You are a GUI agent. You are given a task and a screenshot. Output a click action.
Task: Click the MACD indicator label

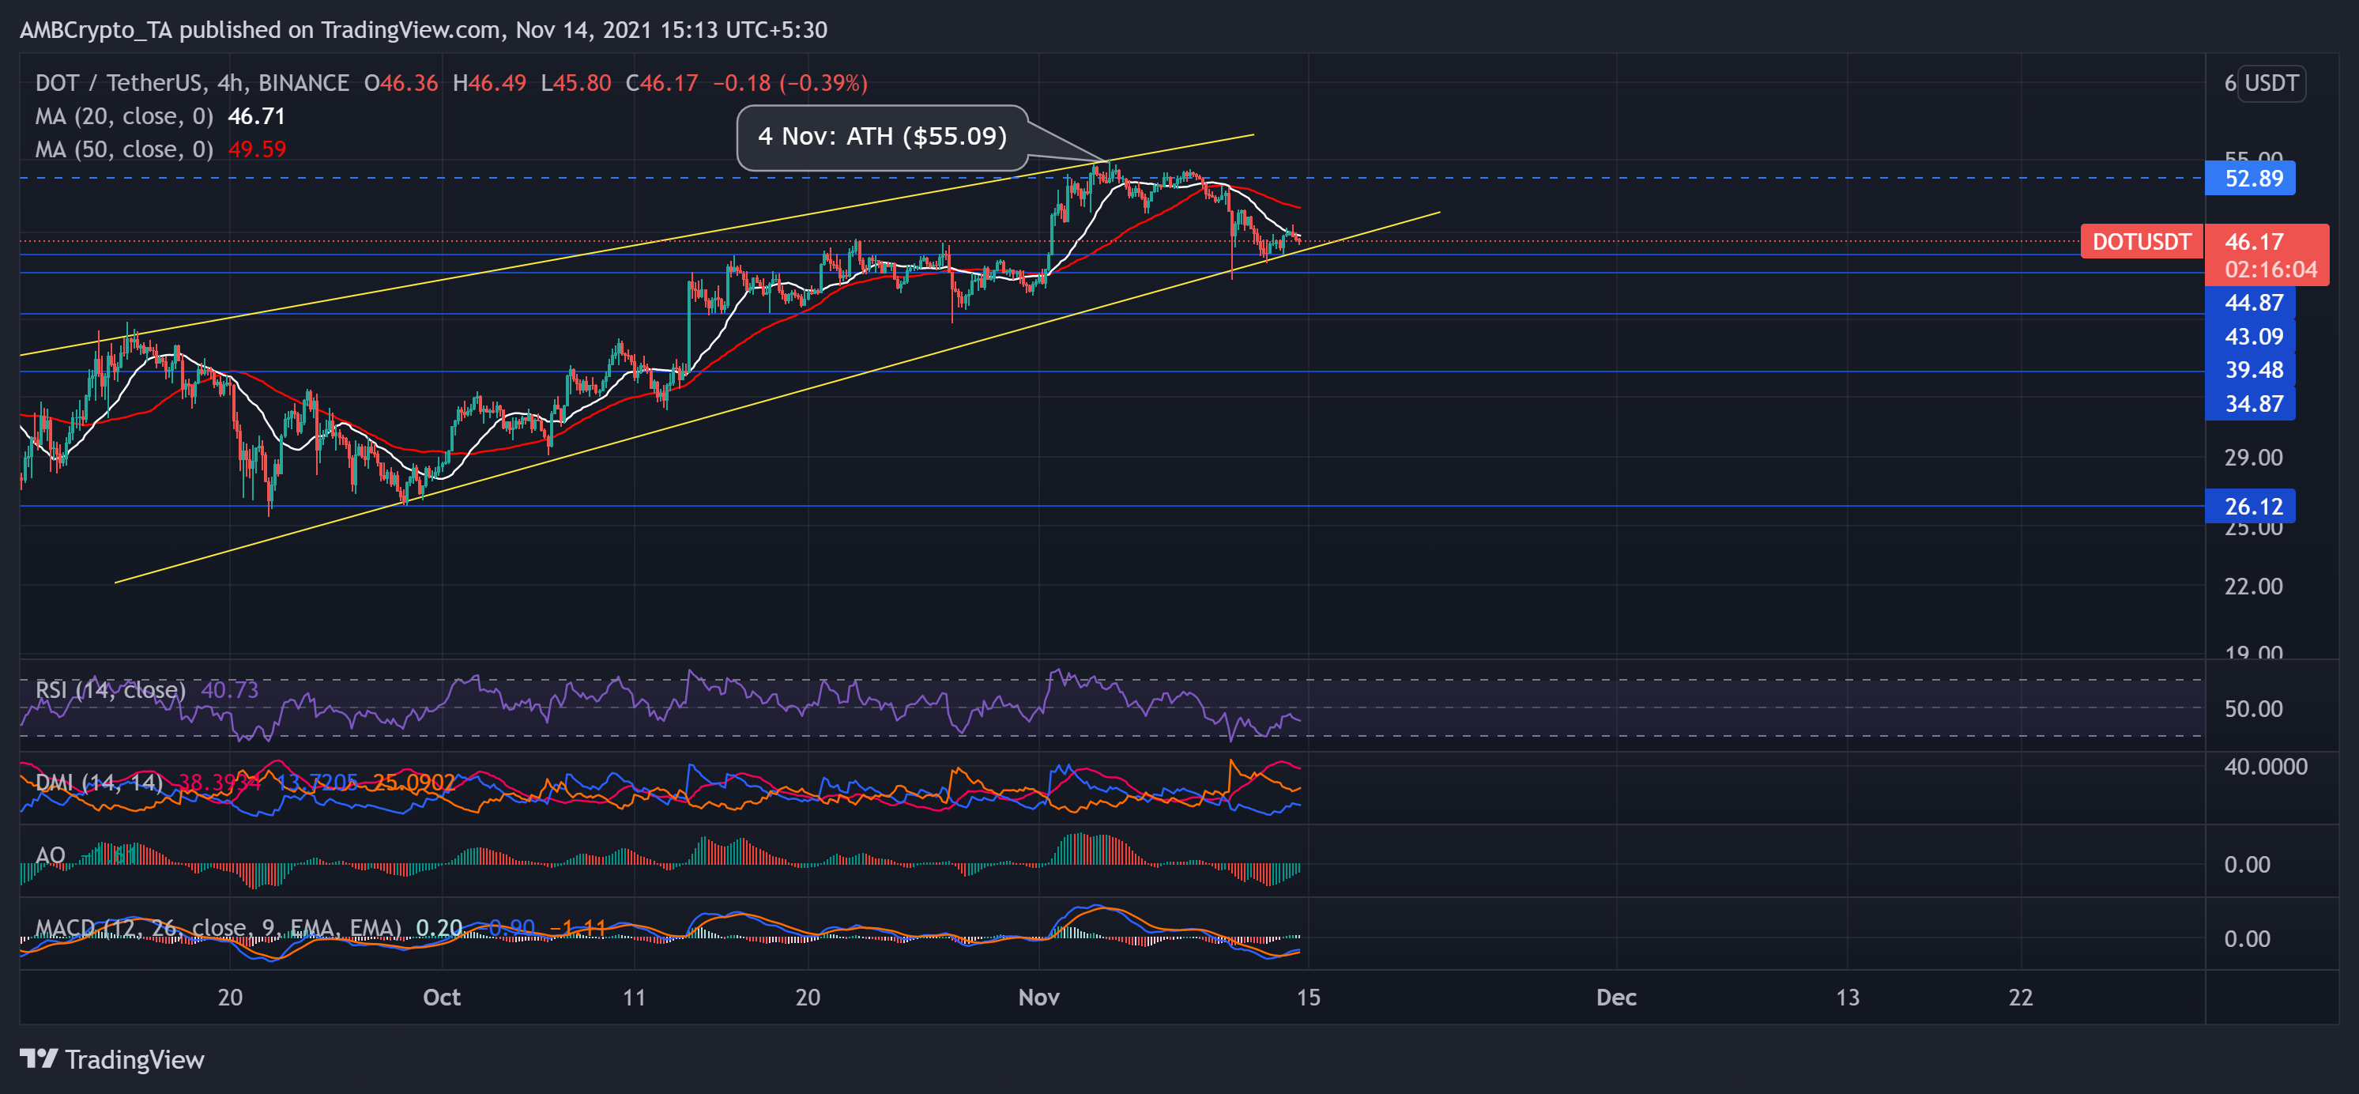(218, 928)
